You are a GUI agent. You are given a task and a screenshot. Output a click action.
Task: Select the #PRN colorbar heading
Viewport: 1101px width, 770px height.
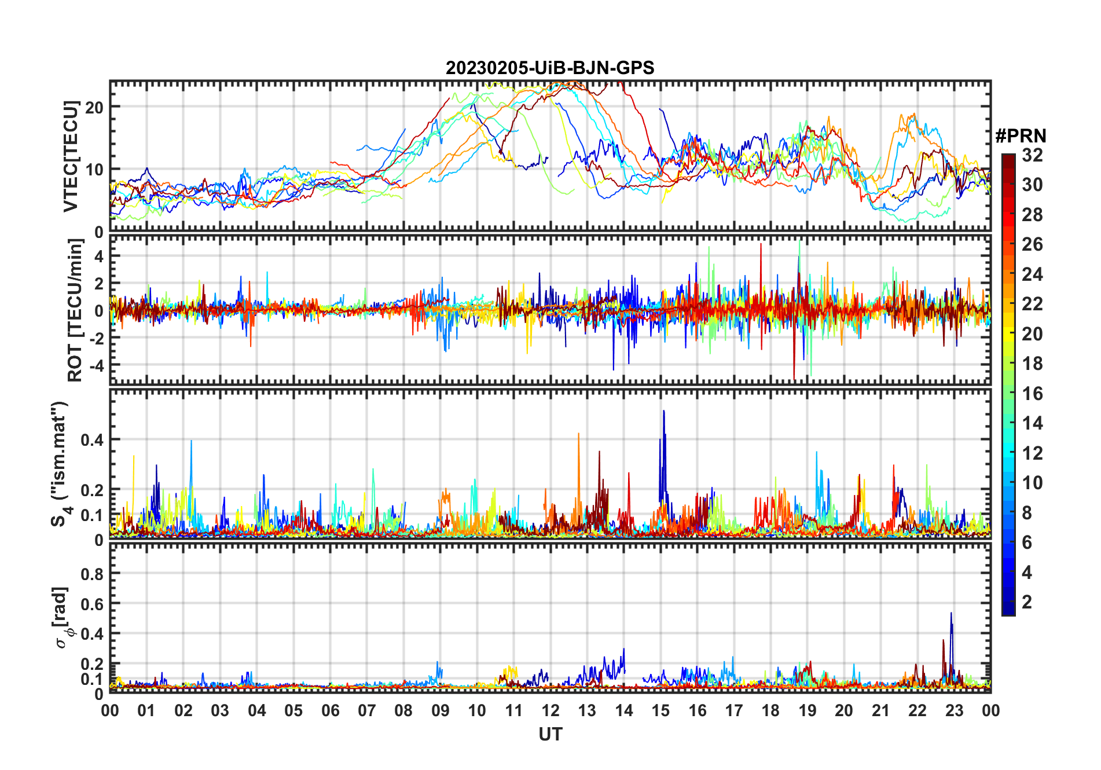(x=1021, y=136)
